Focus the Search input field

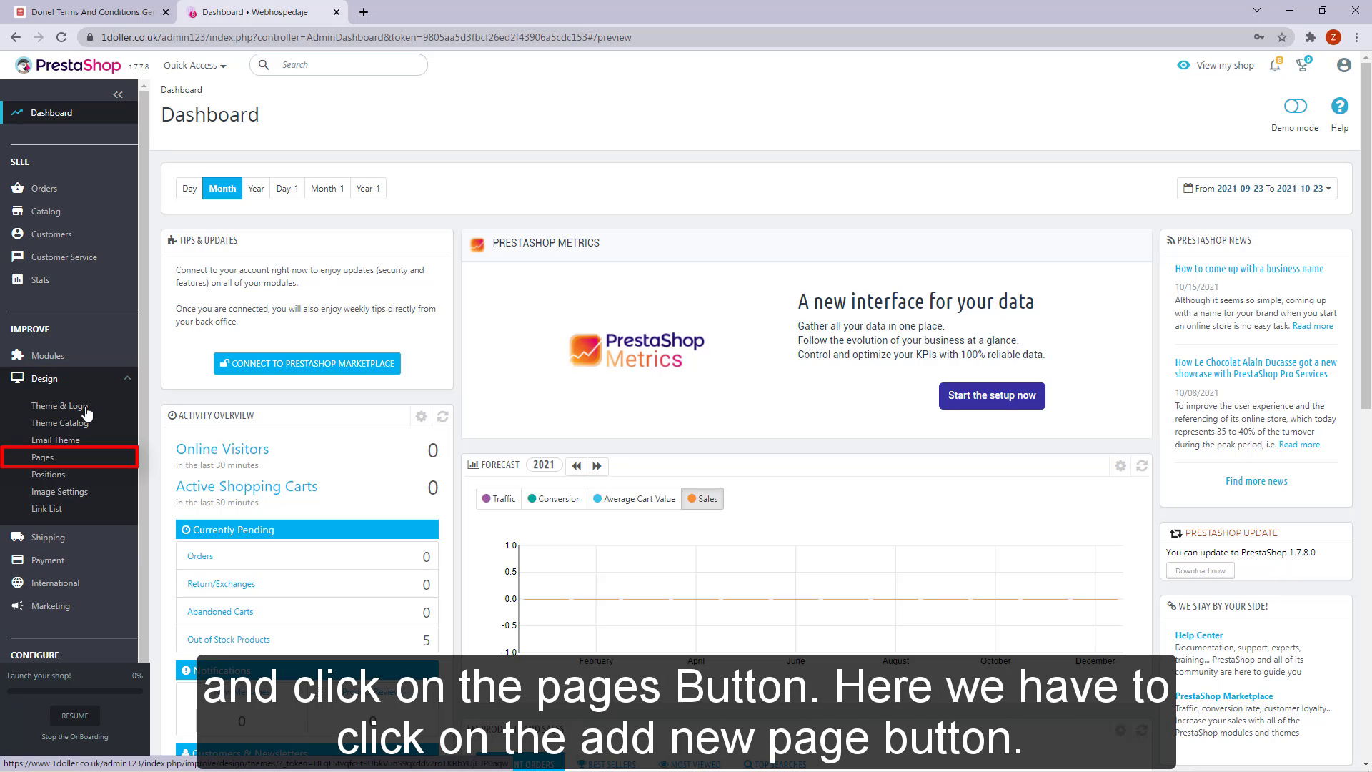click(339, 65)
